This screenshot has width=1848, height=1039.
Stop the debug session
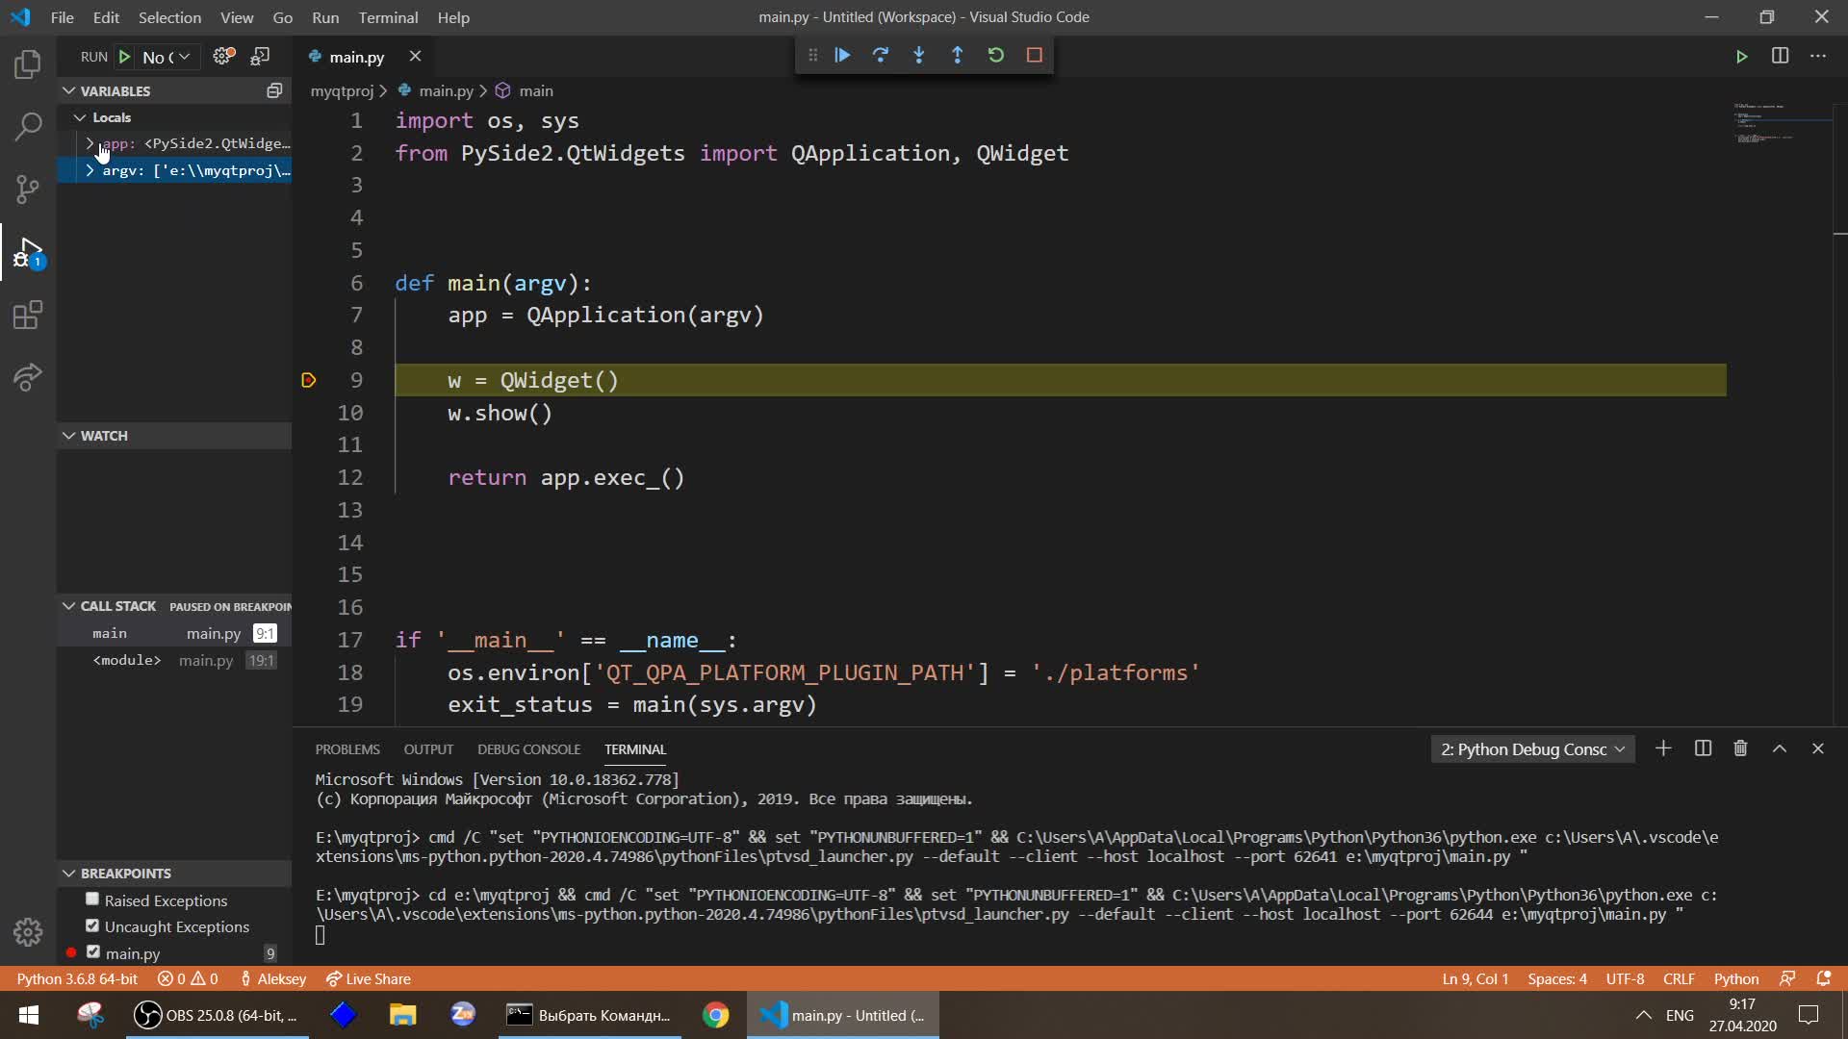pos(1035,55)
